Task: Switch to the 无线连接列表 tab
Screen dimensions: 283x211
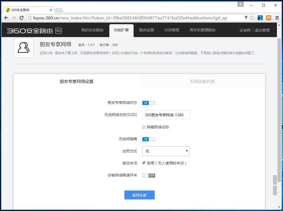Action: point(202,81)
